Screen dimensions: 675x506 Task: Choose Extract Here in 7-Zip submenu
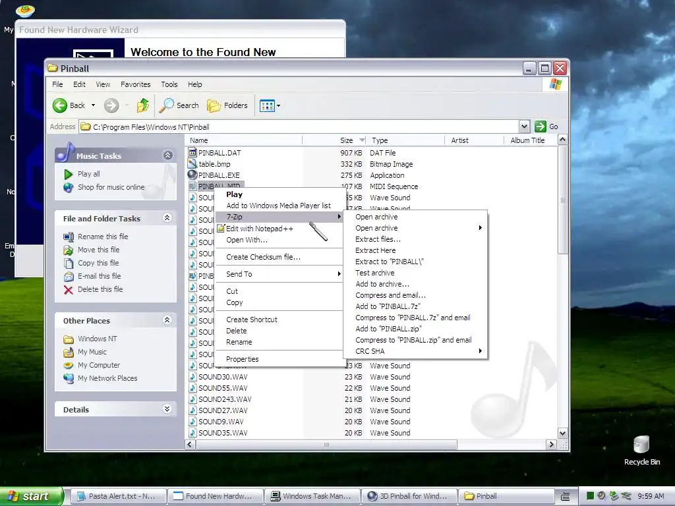(x=415, y=250)
